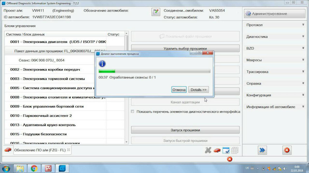This screenshot has width=309, height=173.
Task: Open File Explorer from the taskbar
Action: [x=20, y=169]
